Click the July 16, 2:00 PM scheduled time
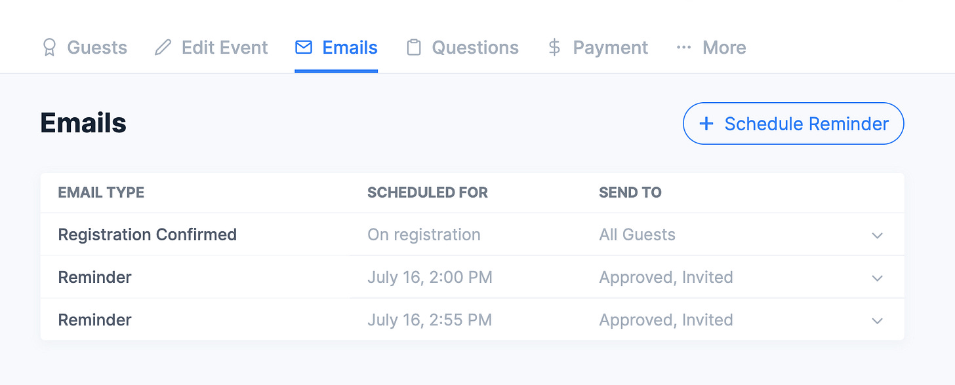Screen dimensions: 955x385 [430, 277]
